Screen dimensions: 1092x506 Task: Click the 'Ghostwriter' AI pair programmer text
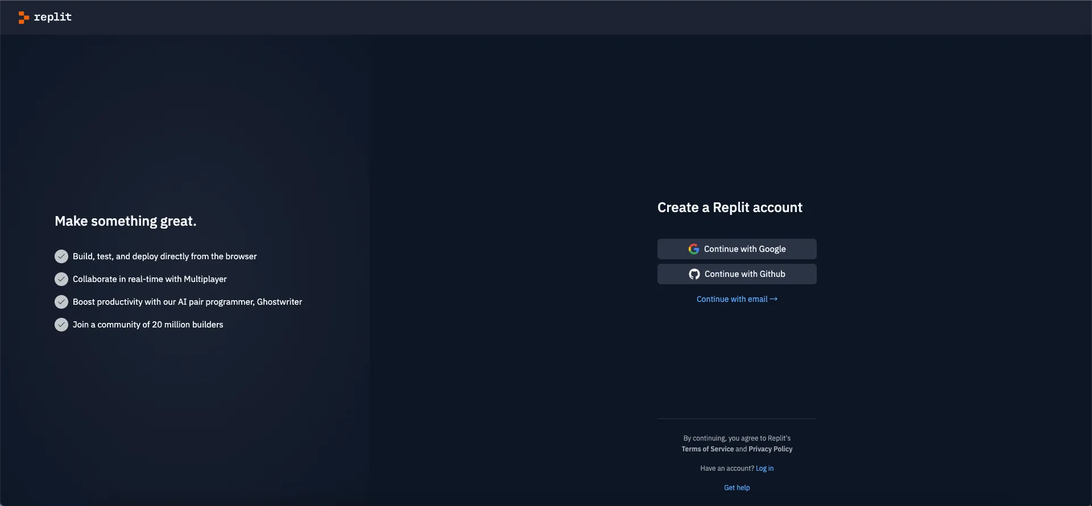(x=279, y=302)
